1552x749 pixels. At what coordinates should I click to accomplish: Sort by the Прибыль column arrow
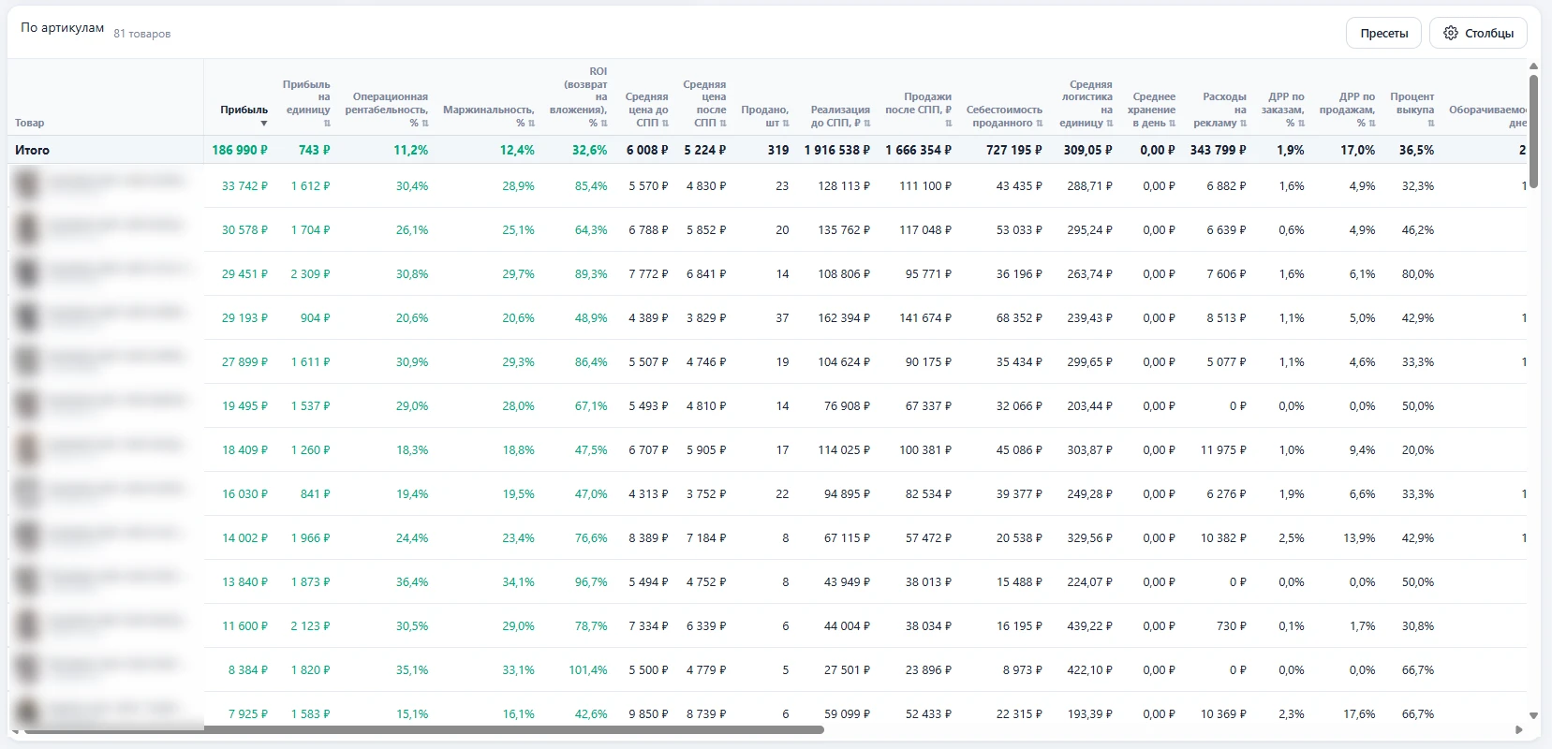tap(263, 124)
